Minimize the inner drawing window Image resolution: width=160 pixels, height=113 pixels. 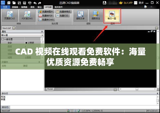click(x=149, y=31)
